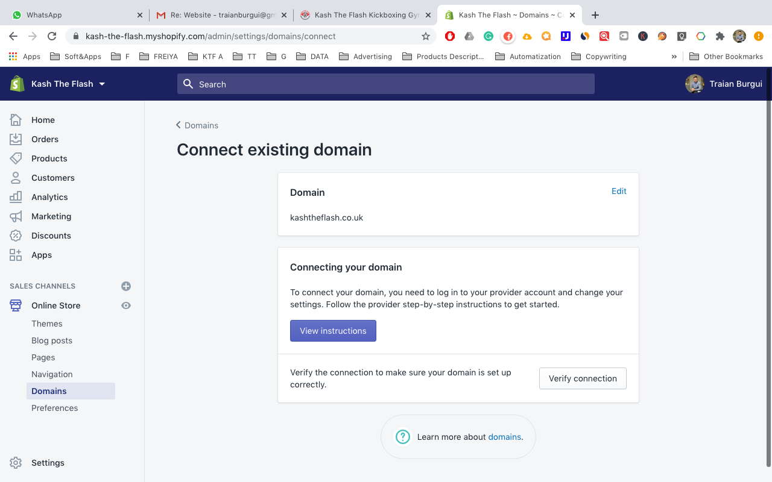Click the Customers person icon
Image resolution: width=772 pixels, height=482 pixels.
click(16, 178)
